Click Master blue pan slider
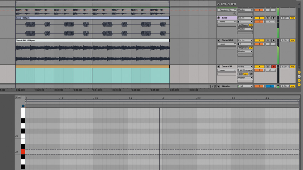Viewport: 303px width, 170px height. (271, 86)
